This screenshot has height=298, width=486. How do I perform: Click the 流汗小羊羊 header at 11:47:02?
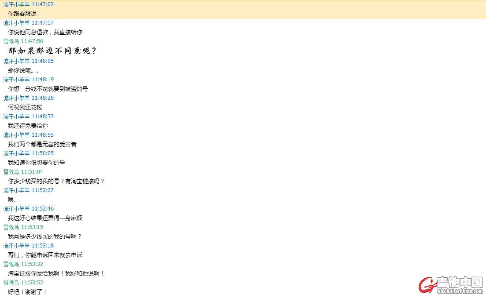[28, 4]
